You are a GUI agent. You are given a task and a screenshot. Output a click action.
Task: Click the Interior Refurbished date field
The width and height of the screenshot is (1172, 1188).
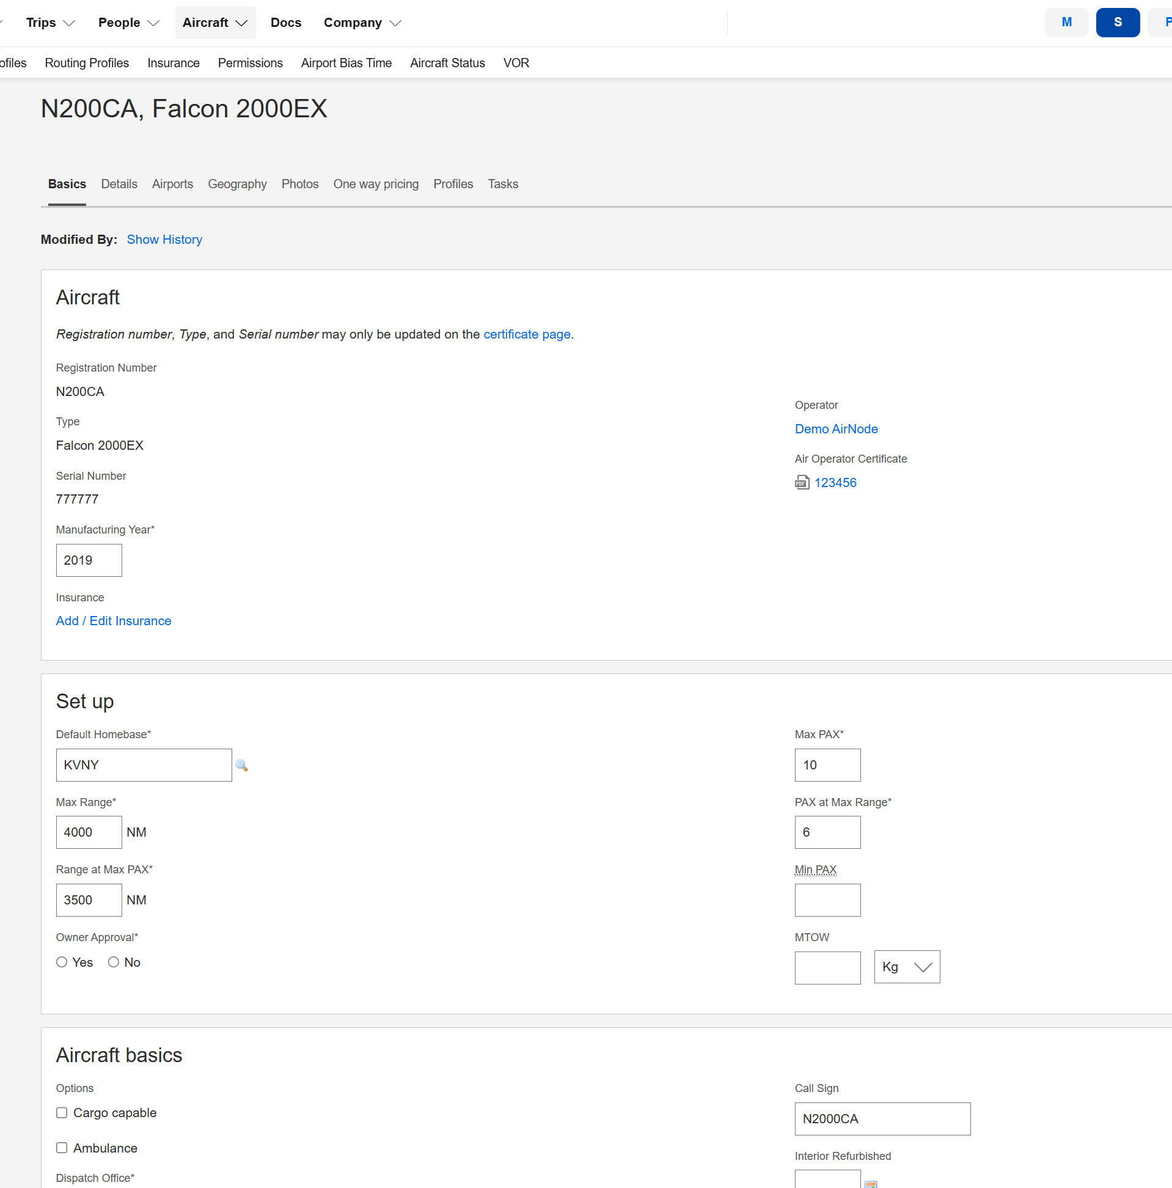pyautogui.click(x=827, y=1179)
